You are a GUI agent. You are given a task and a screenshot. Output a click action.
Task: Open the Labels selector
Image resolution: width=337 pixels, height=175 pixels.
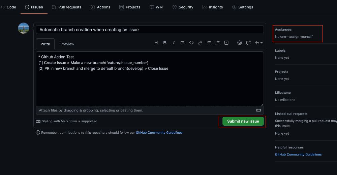pos(280,50)
